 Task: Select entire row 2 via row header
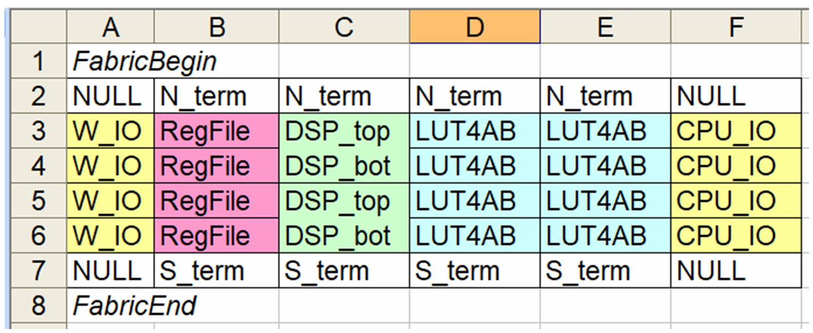38,96
